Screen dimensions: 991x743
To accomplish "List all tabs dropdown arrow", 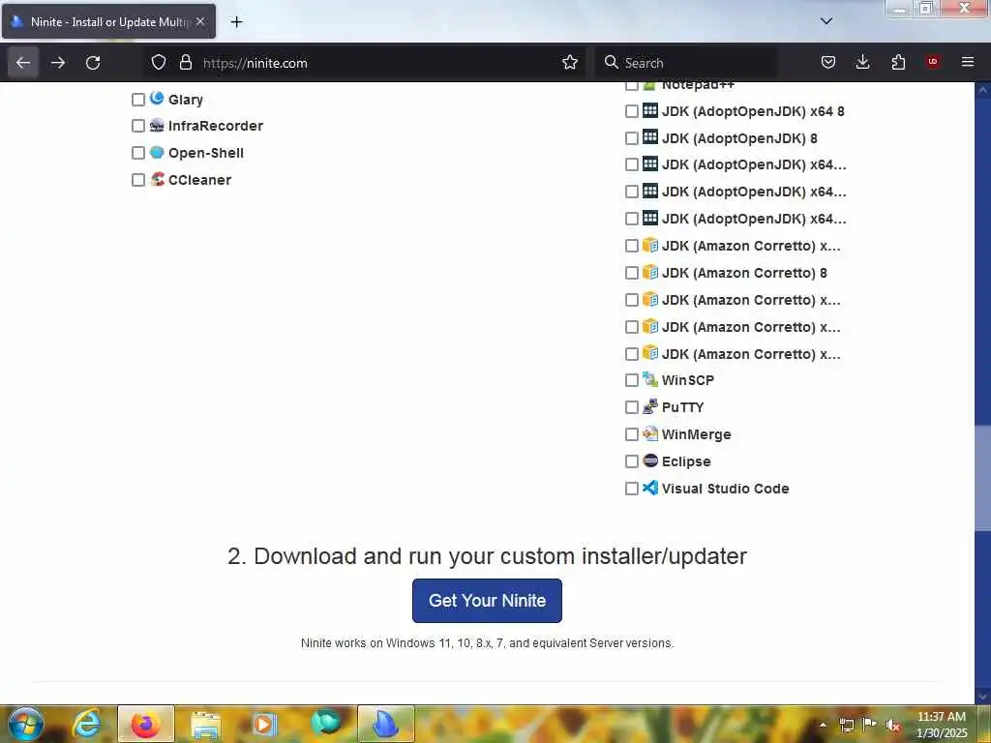I will tap(826, 21).
